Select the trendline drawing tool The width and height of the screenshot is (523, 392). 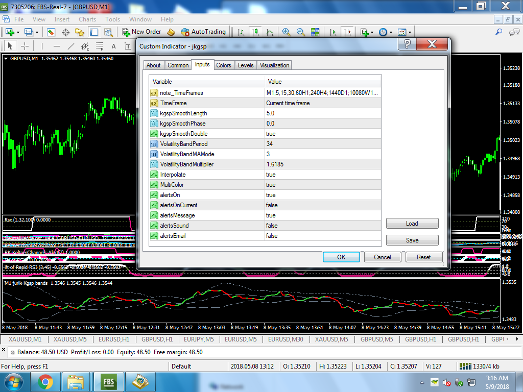pyautogui.click(x=70, y=46)
